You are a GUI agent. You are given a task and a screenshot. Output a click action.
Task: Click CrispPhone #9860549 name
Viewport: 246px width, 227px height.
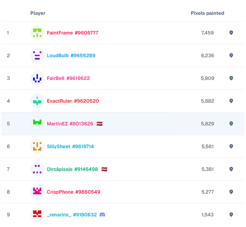73,192
